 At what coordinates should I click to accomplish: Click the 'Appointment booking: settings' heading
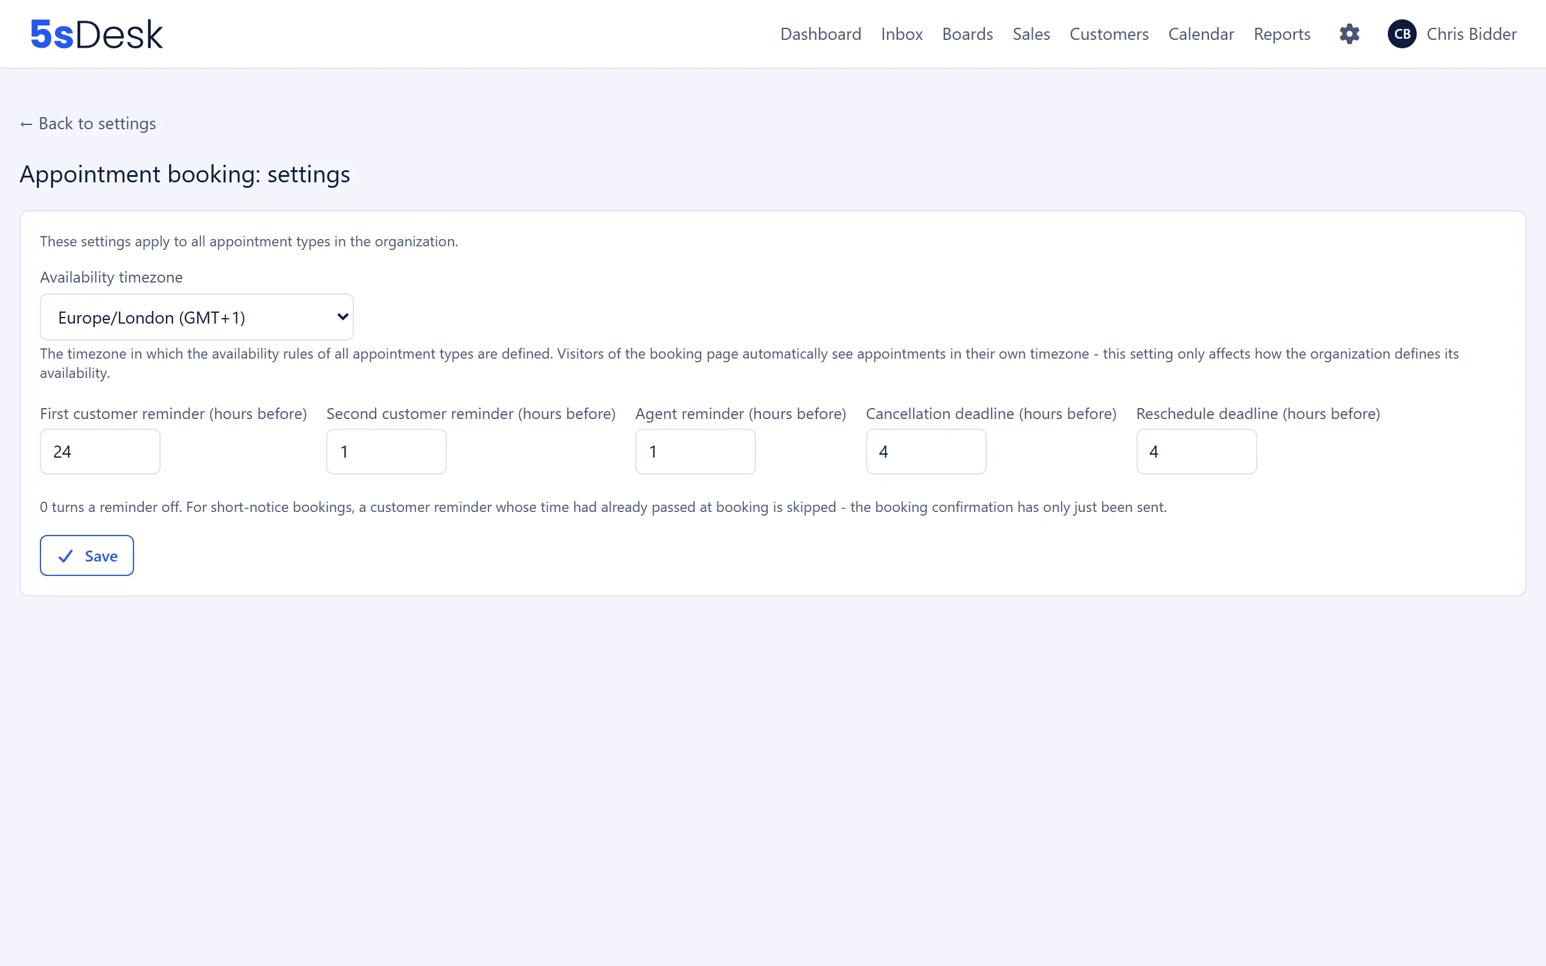coord(185,174)
